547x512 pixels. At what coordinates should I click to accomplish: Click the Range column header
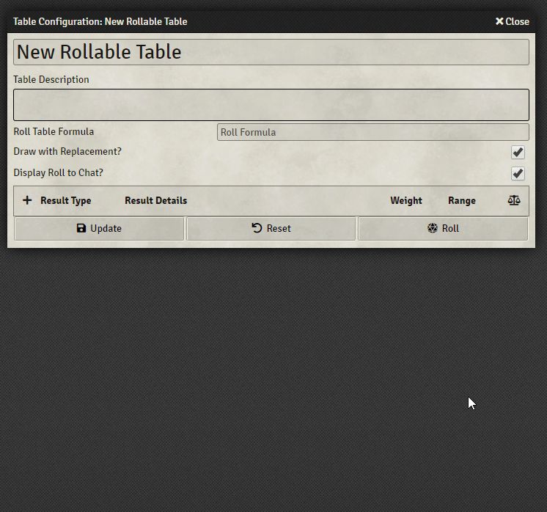coord(461,201)
